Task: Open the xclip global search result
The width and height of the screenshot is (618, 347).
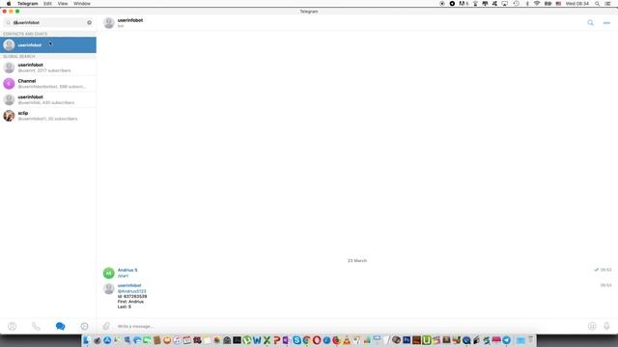Action: coord(48,116)
